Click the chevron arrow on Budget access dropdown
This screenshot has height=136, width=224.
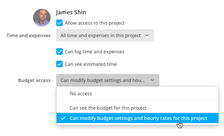click(x=152, y=80)
